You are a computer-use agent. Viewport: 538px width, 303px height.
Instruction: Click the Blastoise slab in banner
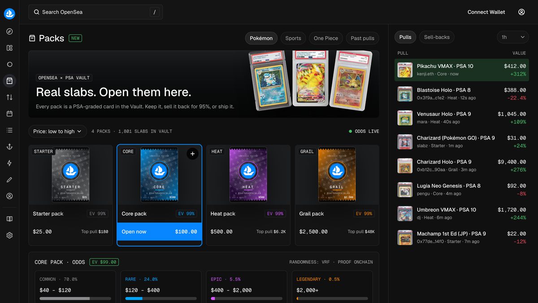click(270, 81)
